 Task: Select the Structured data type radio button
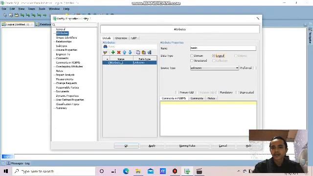[x=192, y=61]
